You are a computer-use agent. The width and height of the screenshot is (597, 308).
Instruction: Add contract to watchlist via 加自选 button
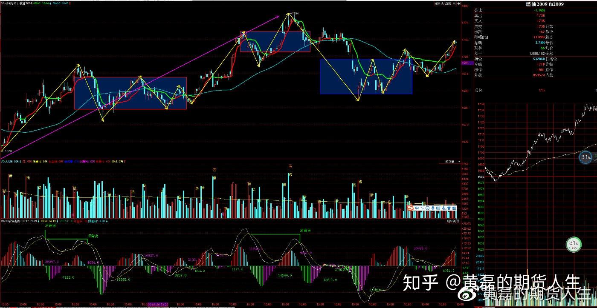coord(439,4)
